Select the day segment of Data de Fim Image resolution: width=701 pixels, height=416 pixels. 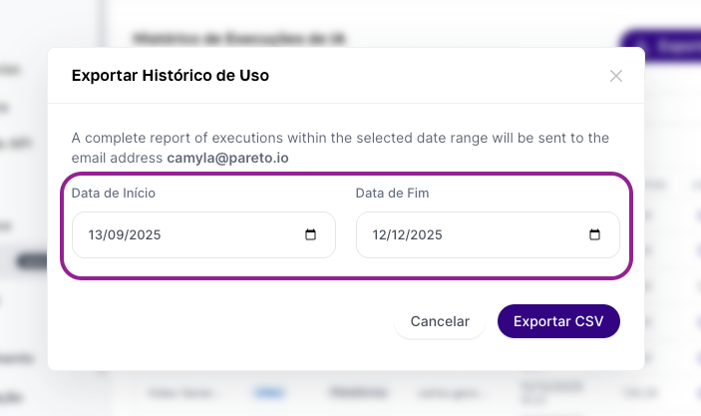point(380,236)
